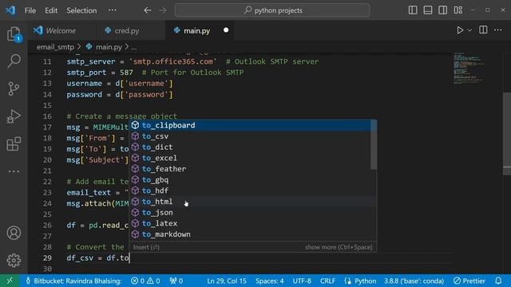Change indentation via Spaces: 4

coord(270,281)
